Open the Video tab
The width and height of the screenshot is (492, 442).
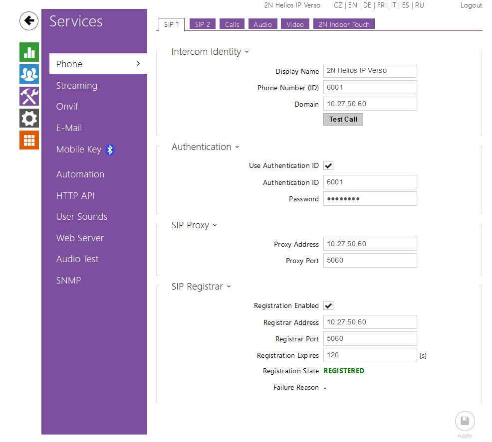(295, 24)
